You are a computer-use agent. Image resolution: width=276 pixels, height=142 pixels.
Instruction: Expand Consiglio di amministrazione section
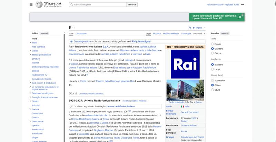tap(30, 97)
